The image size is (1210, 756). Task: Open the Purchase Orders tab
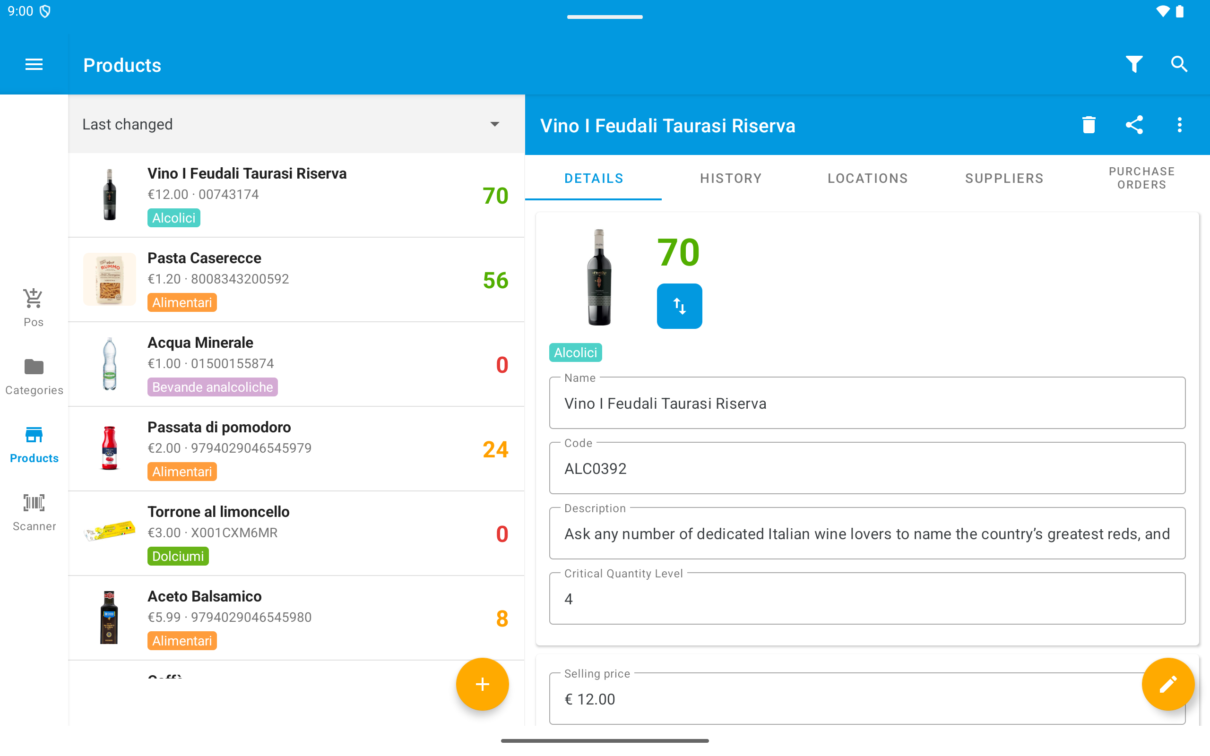click(1141, 179)
